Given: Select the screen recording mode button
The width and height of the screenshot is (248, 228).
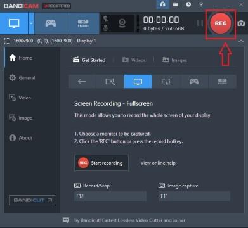Looking at the screenshot, I should coord(14,23).
